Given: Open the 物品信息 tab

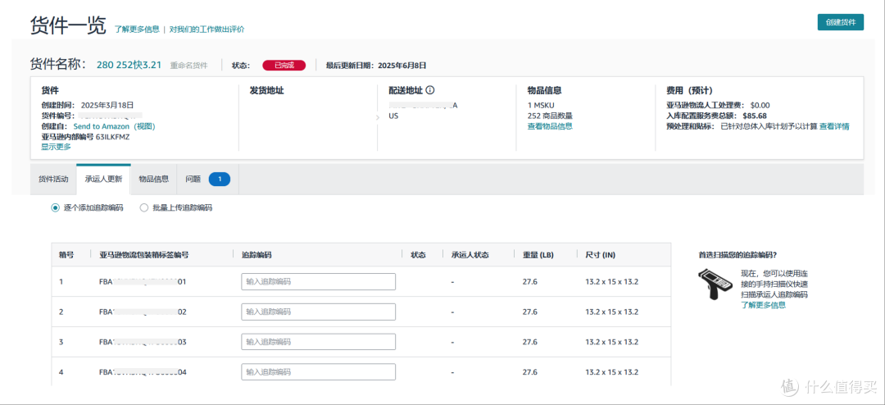Looking at the screenshot, I should pyautogui.click(x=153, y=179).
